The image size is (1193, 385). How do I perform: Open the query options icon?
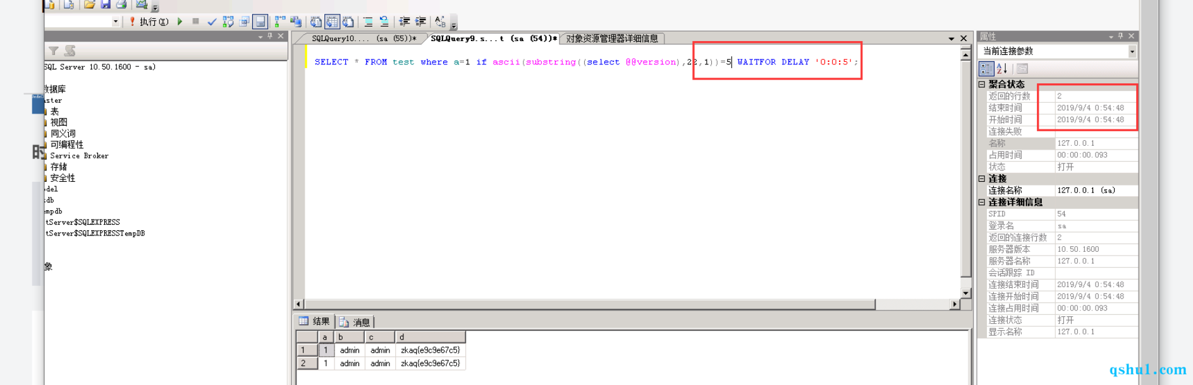[244, 22]
